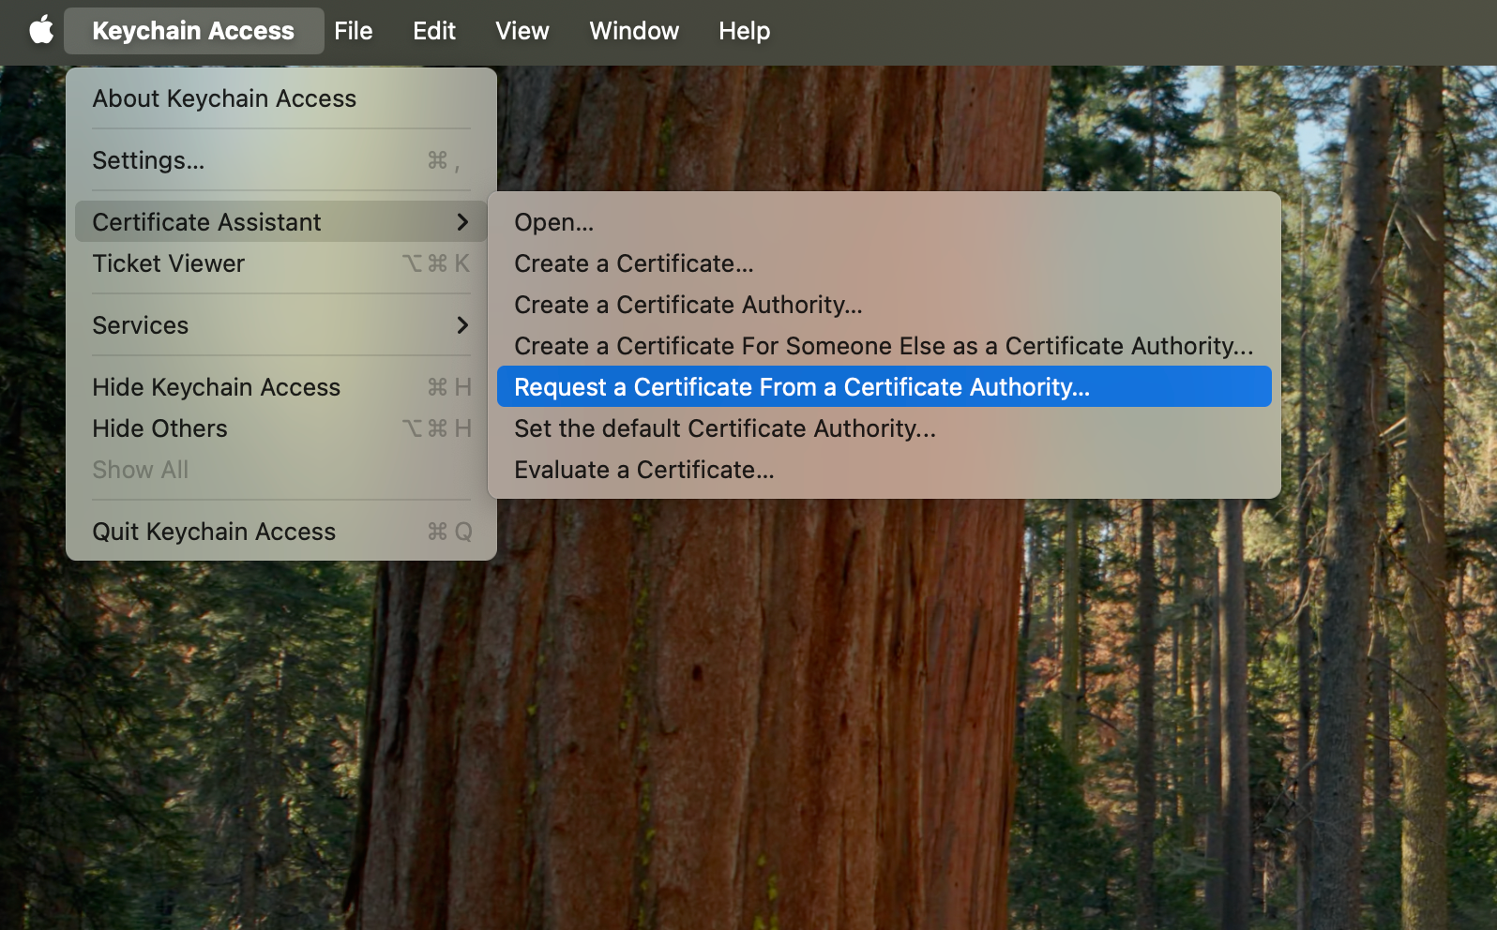Choose Hide Keychain Access
Viewport: 1497px width, 930px height.
281,387
